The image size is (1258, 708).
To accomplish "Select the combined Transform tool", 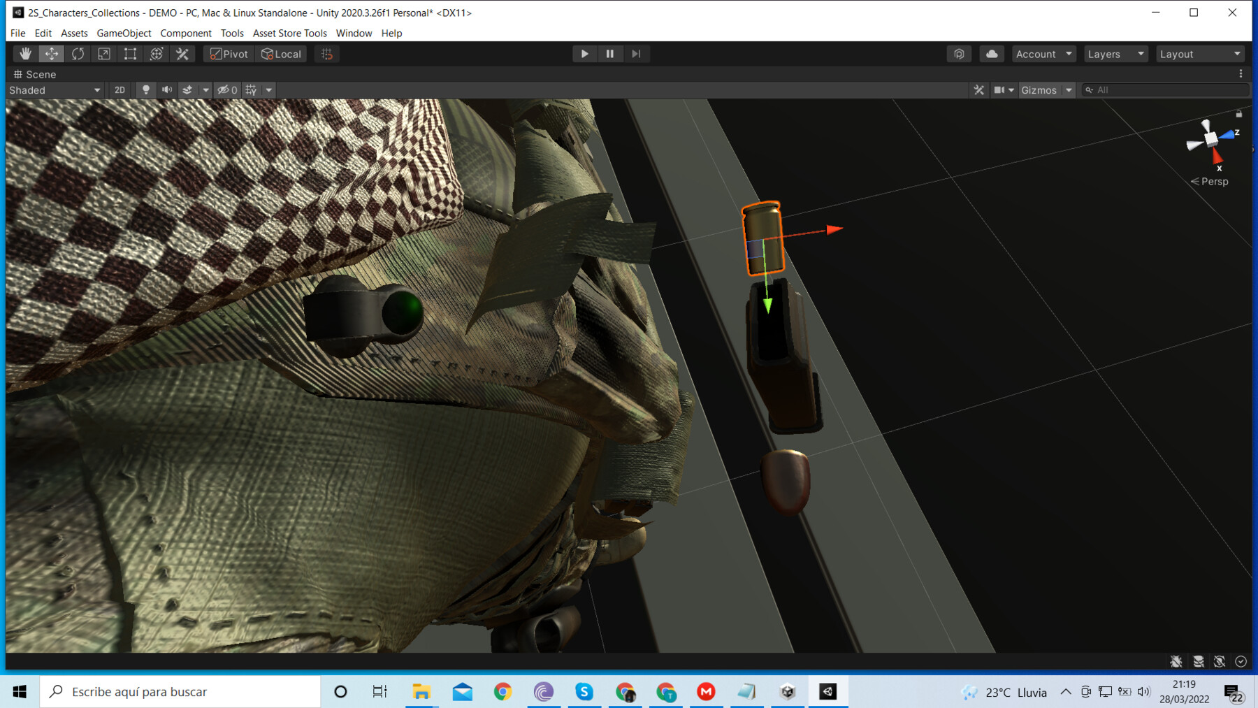I will [x=157, y=54].
